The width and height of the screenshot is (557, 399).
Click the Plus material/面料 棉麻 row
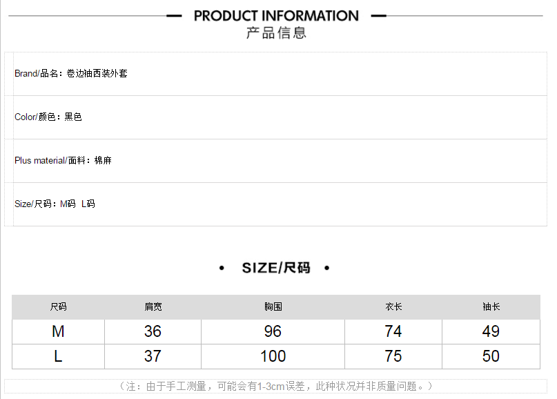click(63, 161)
